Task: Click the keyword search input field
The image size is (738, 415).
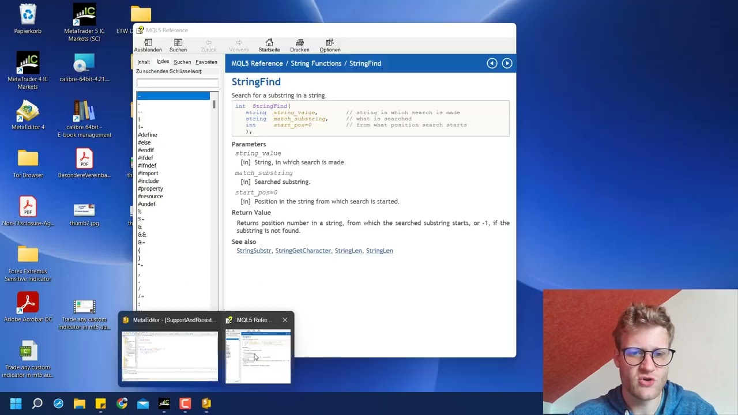Action: pos(177,83)
